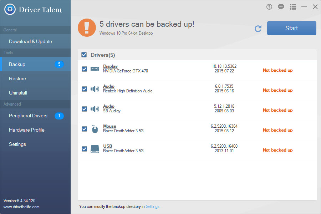Click the SB Audigy speaker icon
321x214 pixels.
[x=95, y=109]
